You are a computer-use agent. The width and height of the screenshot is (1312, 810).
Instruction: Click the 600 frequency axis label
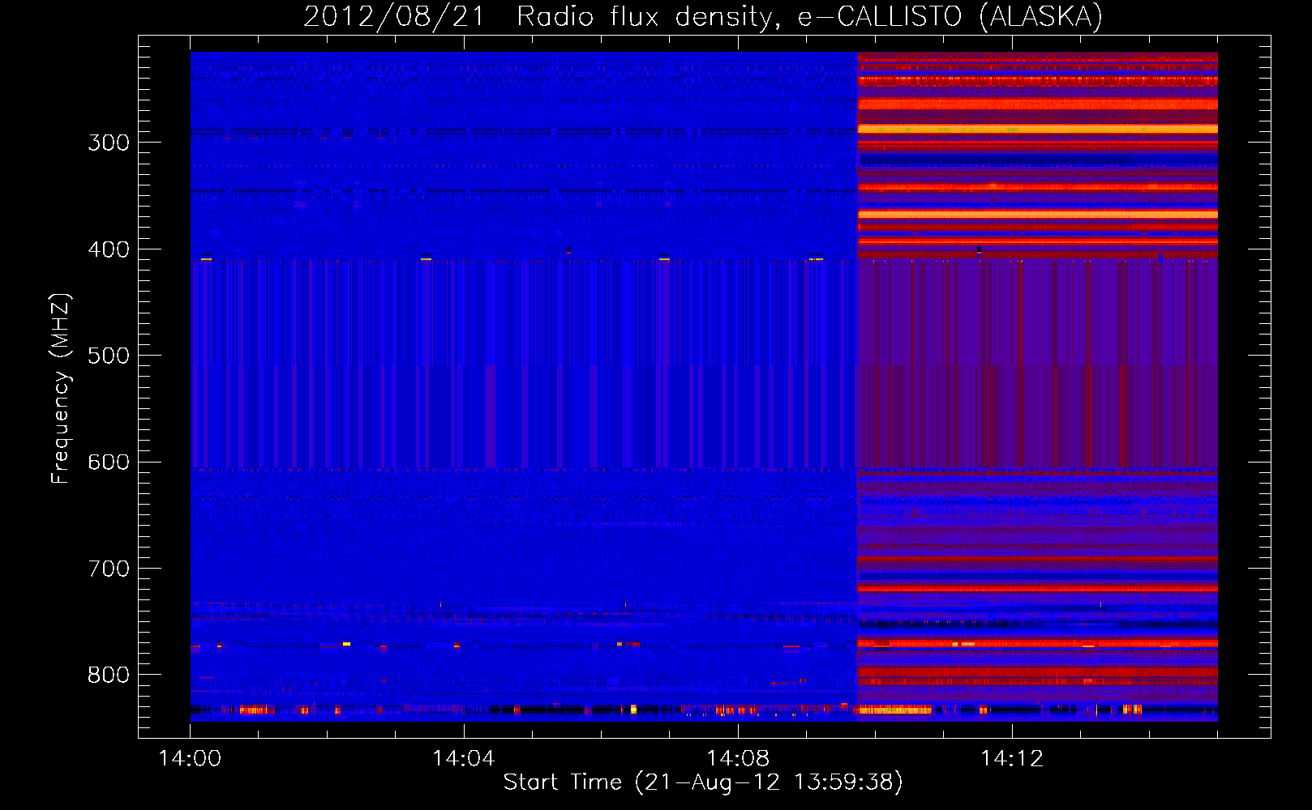click(109, 462)
